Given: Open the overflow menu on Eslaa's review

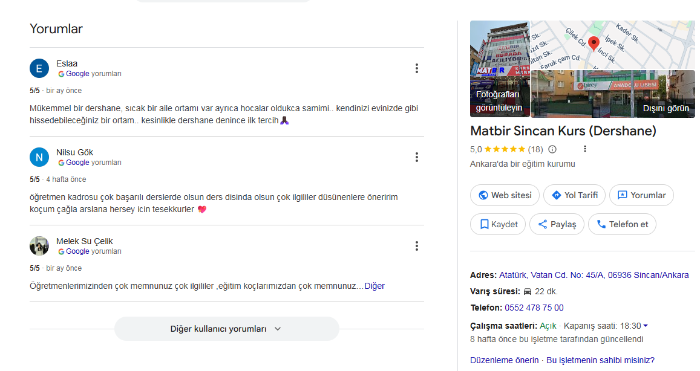Looking at the screenshot, I should pos(416,68).
